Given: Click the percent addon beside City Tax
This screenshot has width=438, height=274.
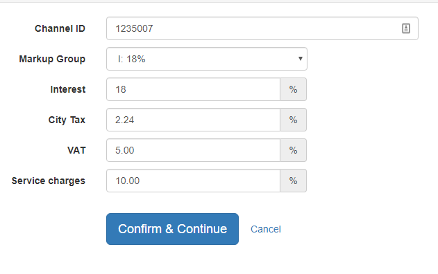Looking at the screenshot, I should pos(294,120).
